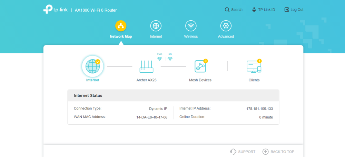Click the Dynamic IP value
This screenshot has height=157, width=345.
(x=158, y=109)
